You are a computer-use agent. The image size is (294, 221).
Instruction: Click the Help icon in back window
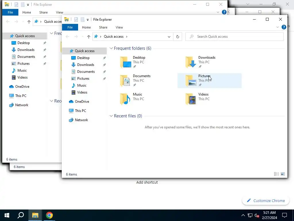[x=224, y=12]
